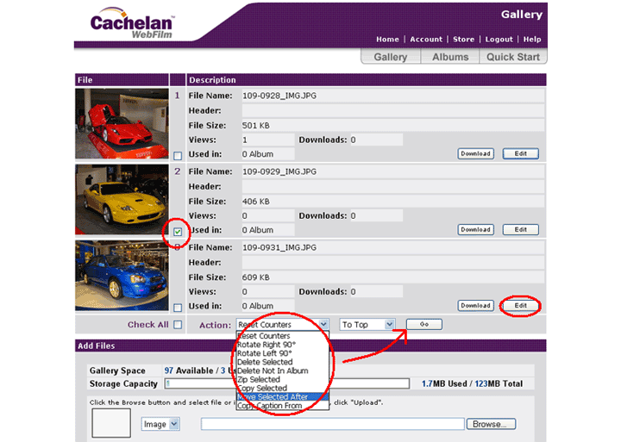Download the 109-0928_IMG.JPG file

[474, 154]
